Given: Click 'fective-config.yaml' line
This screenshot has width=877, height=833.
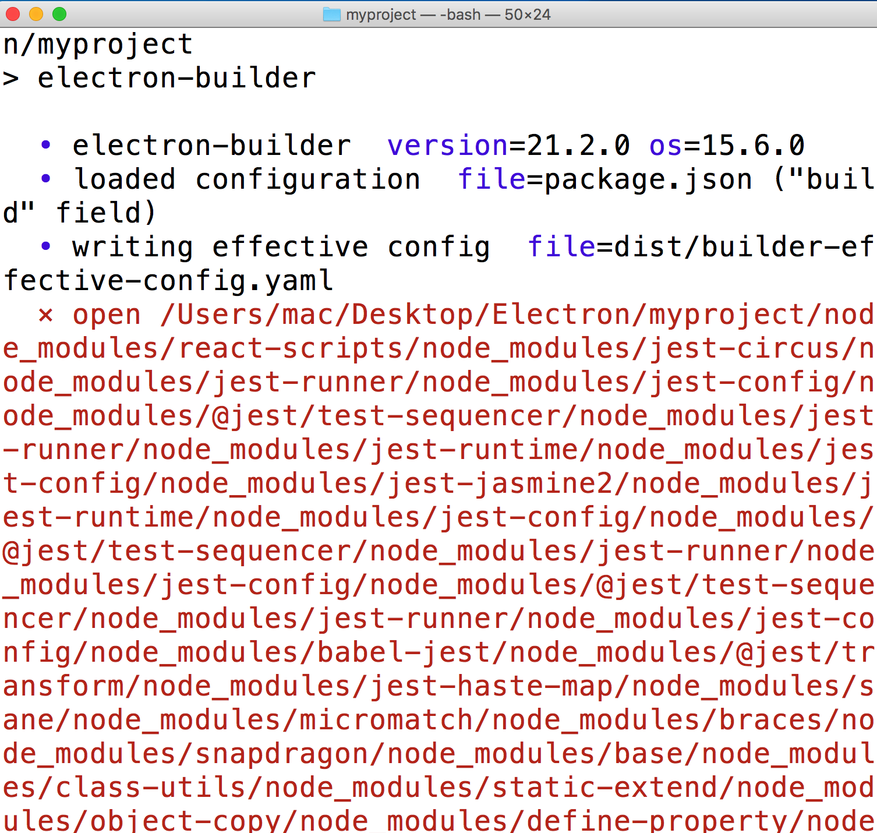Looking at the screenshot, I should pos(168,281).
